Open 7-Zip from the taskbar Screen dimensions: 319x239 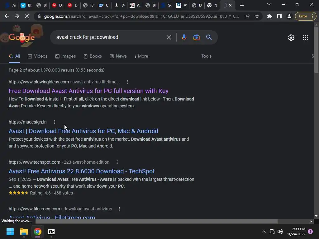point(51,232)
